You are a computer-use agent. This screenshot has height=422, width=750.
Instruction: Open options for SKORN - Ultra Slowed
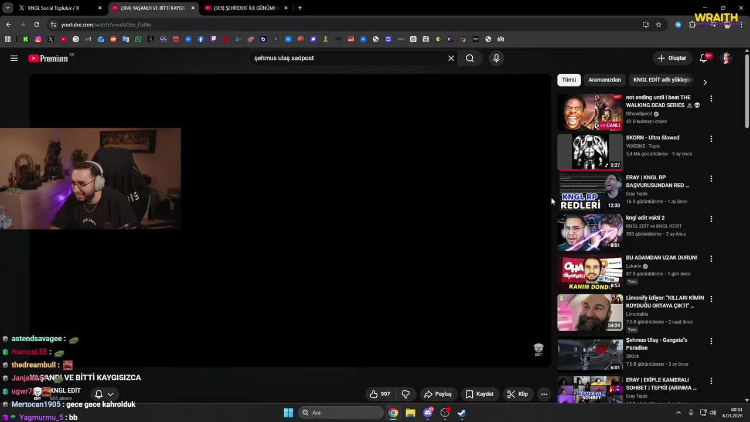point(711,139)
